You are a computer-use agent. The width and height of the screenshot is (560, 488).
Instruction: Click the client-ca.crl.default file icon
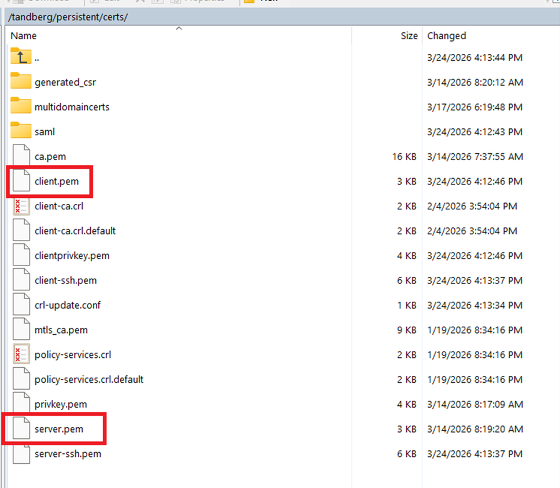coord(21,230)
